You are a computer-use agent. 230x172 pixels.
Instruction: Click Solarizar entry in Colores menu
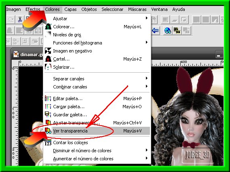pos(97,67)
